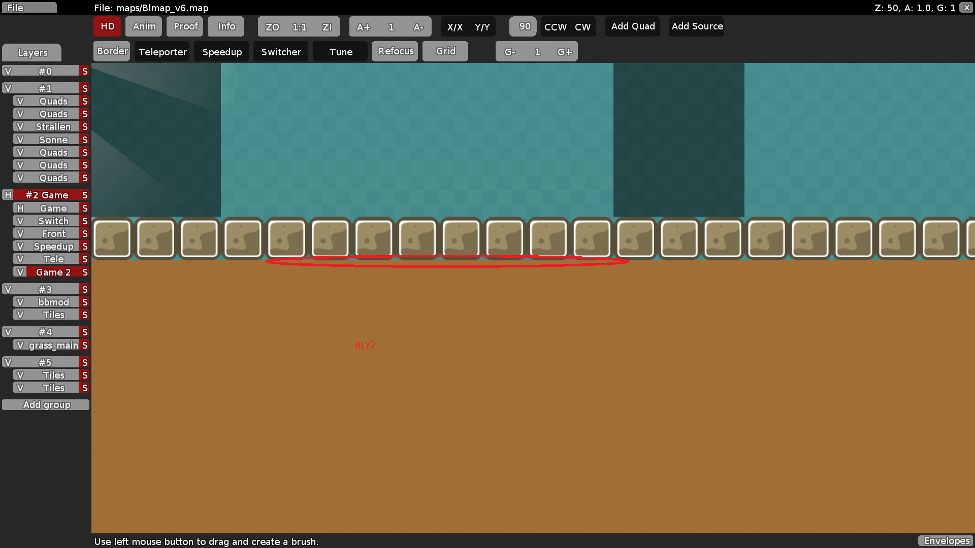Hide the Sonne layer
This screenshot has width=975, height=548.
pyautogui.click(x=20, y=139)
